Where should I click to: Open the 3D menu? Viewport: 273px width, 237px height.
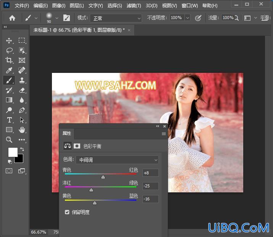pos(152,6)
